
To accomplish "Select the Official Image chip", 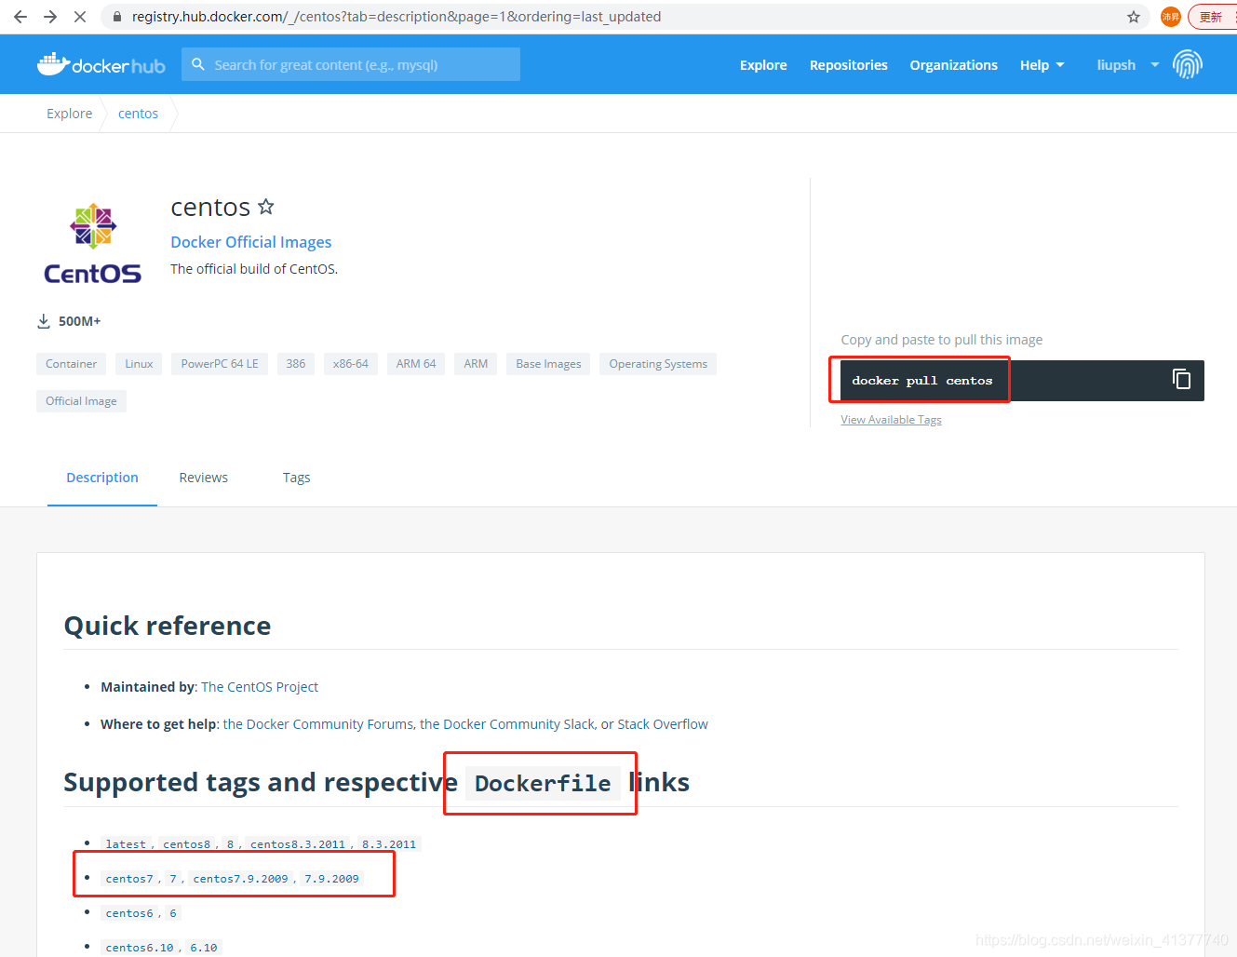I will click(x=81, y=401).
